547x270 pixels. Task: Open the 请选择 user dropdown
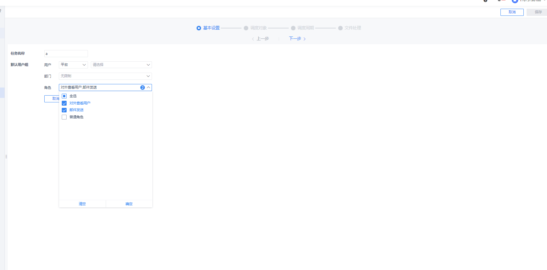(121, 65)
